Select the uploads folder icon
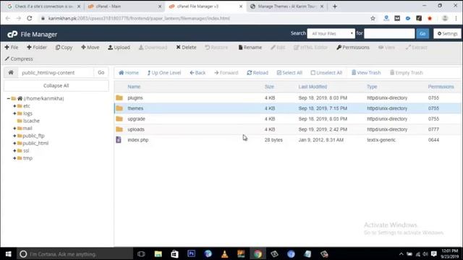The height and width of the screenshot is (260, 463). [119, 129]
